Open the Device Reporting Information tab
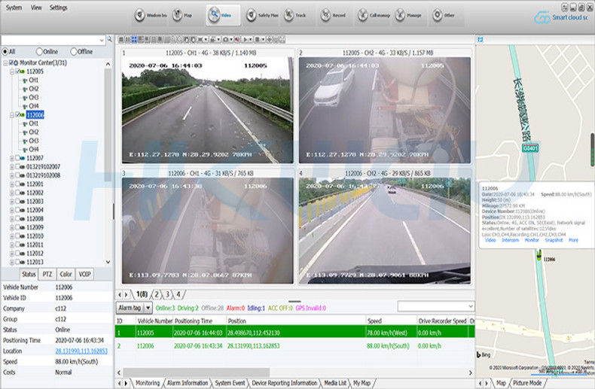Viewport: 595px width, 389px height. tap(284, 383)
